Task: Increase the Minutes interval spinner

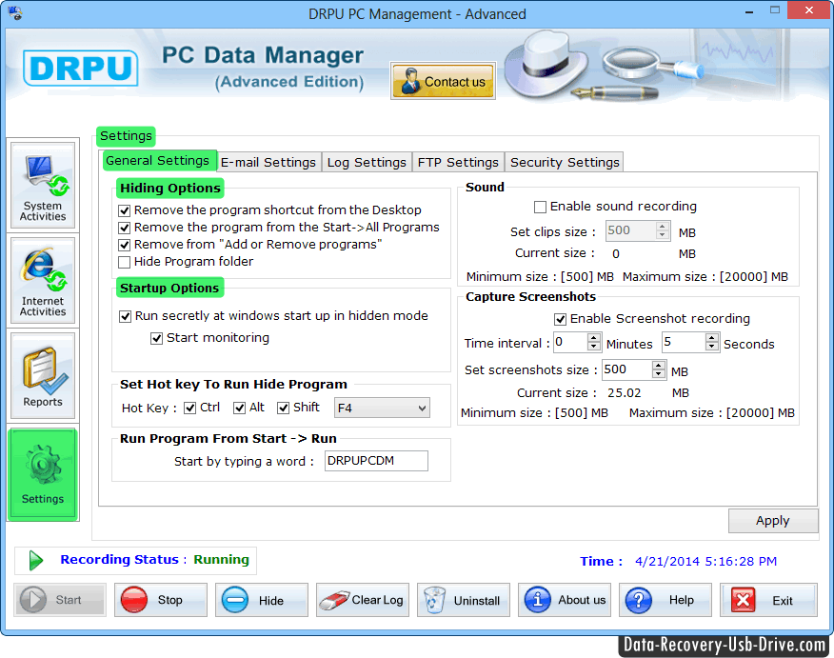Action: [594, 338]
